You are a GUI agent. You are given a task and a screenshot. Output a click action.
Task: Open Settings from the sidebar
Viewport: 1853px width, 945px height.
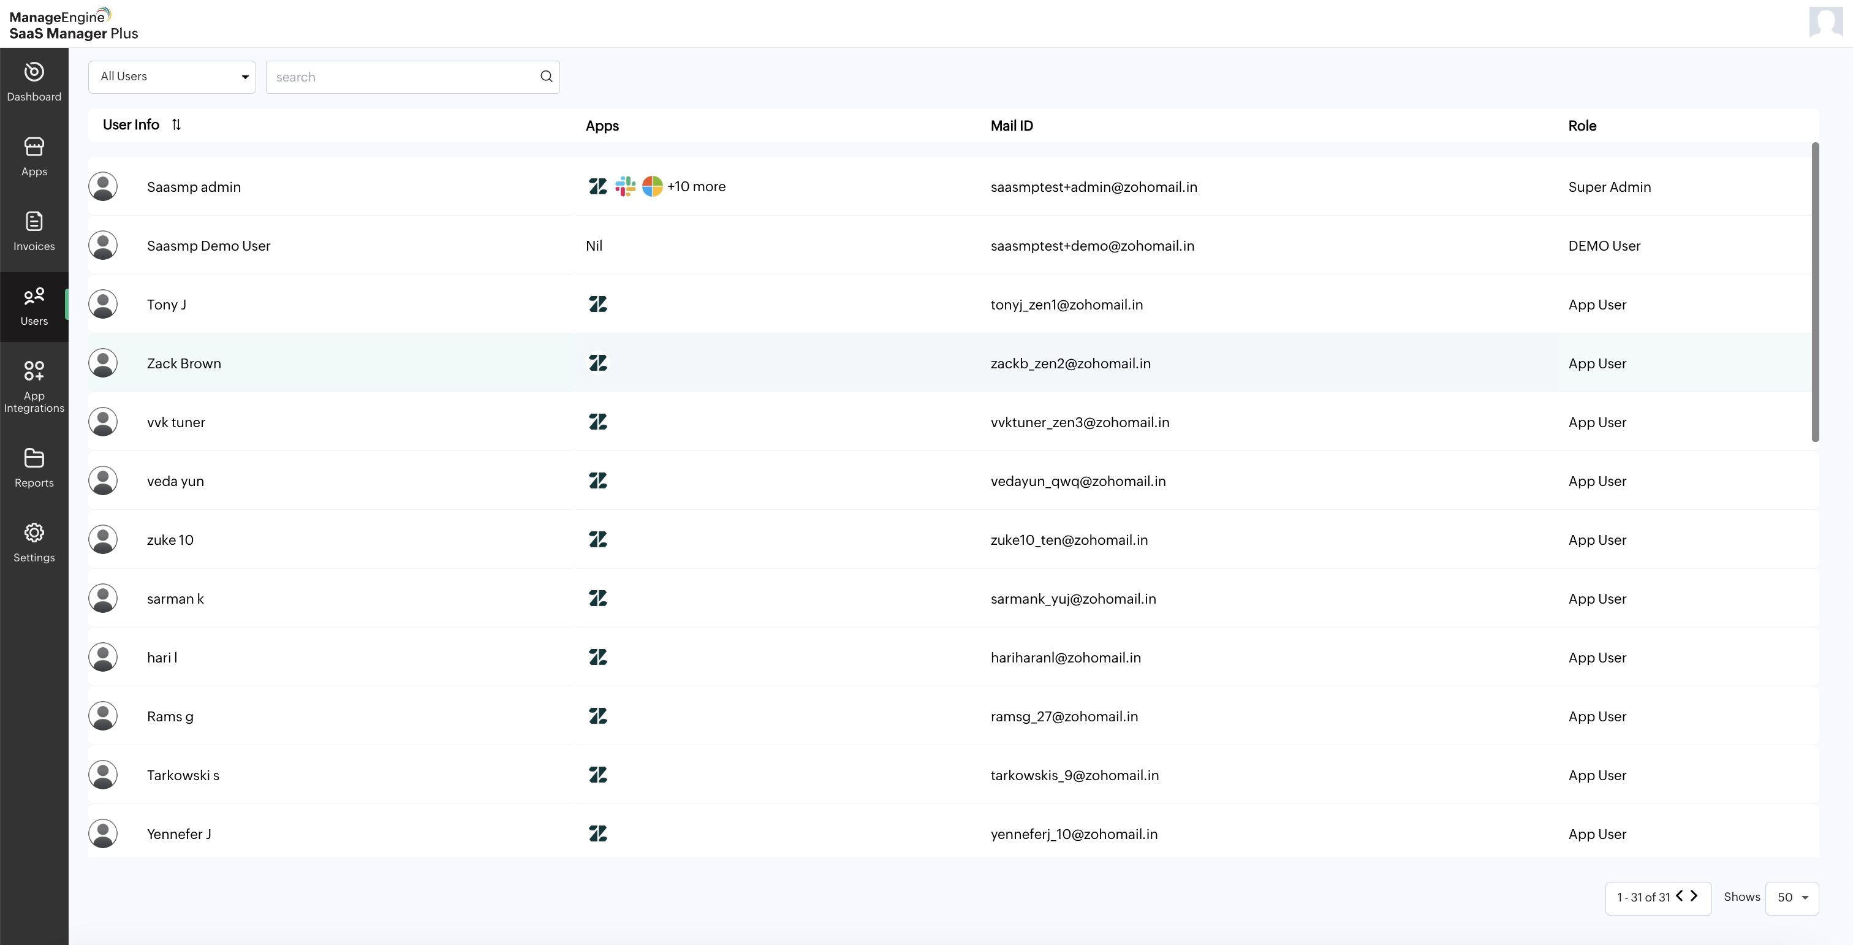[x=34, y=541]
